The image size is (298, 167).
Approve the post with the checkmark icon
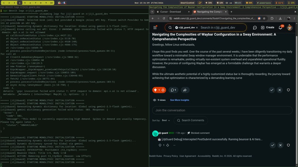point(272,90)
